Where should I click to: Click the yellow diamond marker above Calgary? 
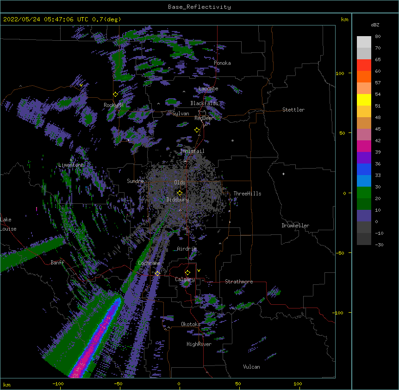[187, 273]
